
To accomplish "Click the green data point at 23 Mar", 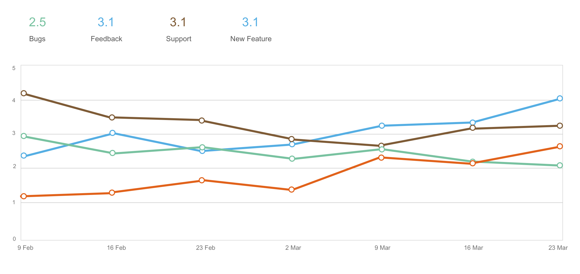I will (x=560, y=165).
